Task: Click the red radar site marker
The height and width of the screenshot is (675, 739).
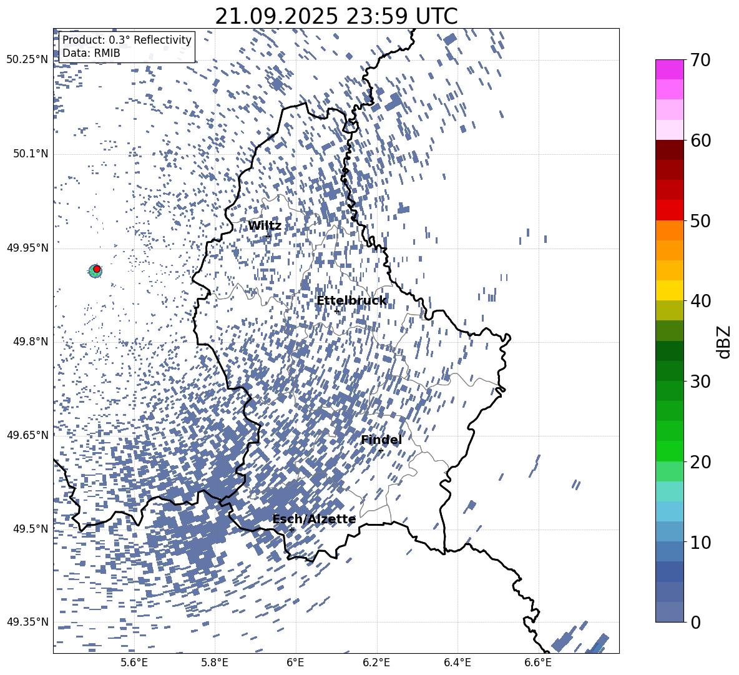Action: (x=97, y=269)
